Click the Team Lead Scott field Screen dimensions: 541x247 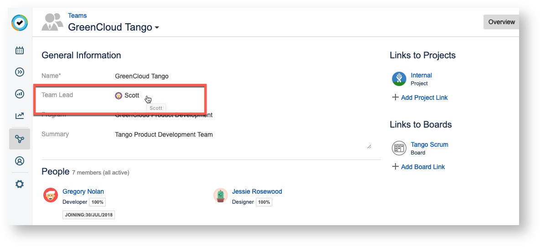click(x=131, y=96)
